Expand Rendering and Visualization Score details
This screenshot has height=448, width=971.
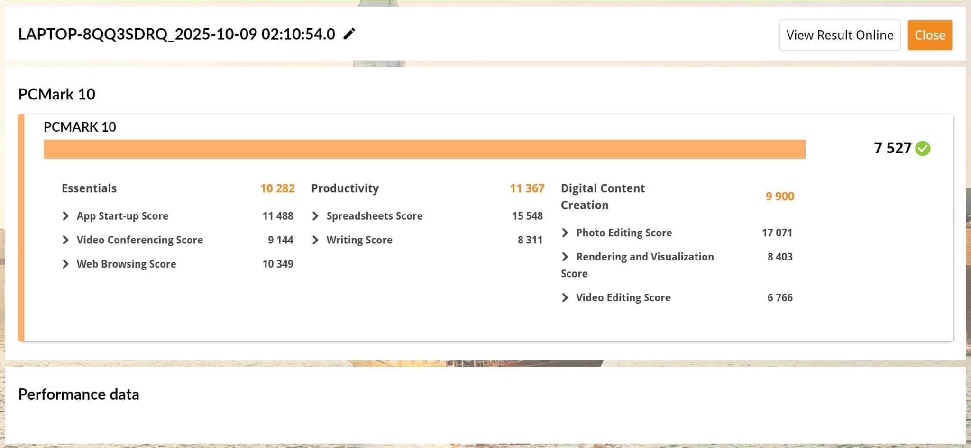coord(565,257)
